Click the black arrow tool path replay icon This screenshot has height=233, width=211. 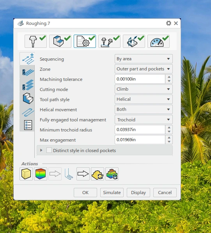tap(83, 174)
